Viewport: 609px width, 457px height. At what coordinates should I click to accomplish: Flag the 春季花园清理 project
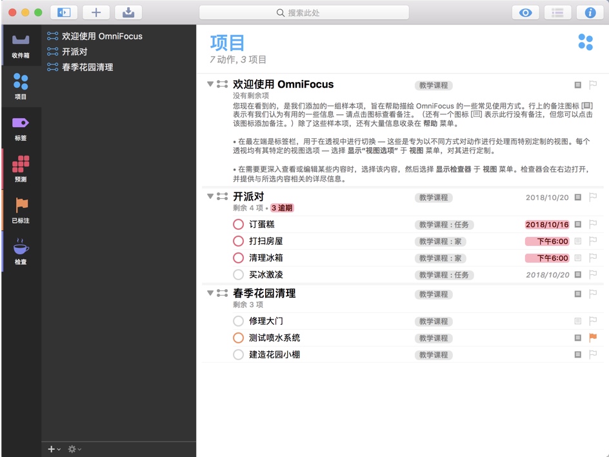[x=593, y=294]
